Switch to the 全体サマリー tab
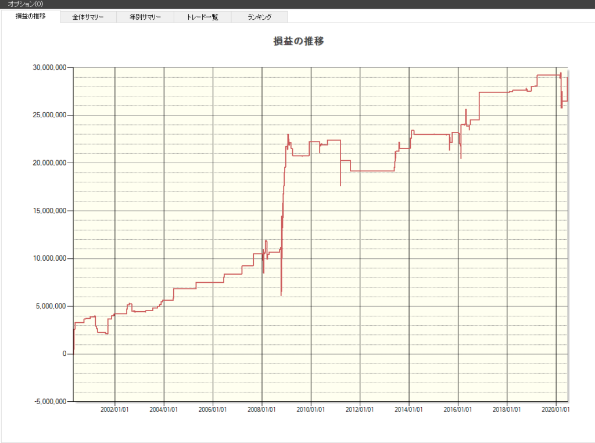 click(x=88, y=17)
